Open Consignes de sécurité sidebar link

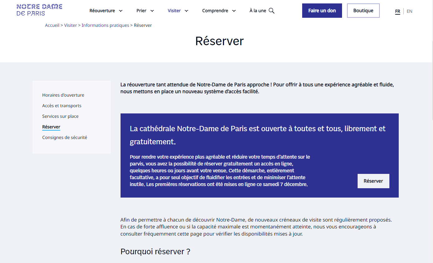coord(65,137)
